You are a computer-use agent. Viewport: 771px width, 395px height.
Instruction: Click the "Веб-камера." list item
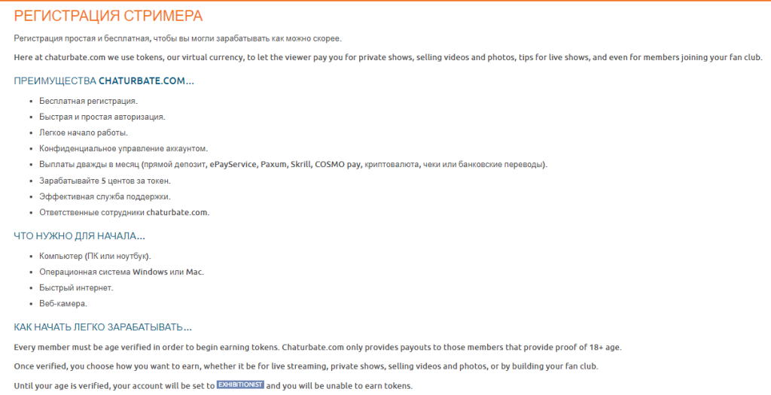click(x=63, y=303)
